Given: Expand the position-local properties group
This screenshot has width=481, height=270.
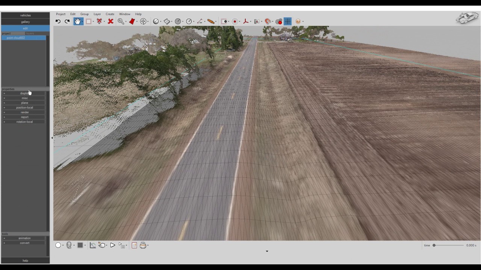Looking at the screenshot, I should point(24,108).
